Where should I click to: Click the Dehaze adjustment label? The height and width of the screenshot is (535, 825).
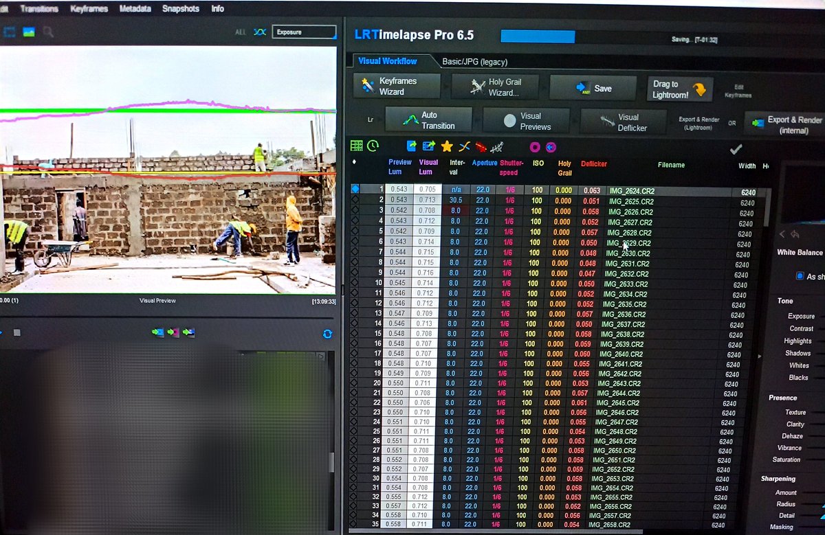tap(792, 436)
